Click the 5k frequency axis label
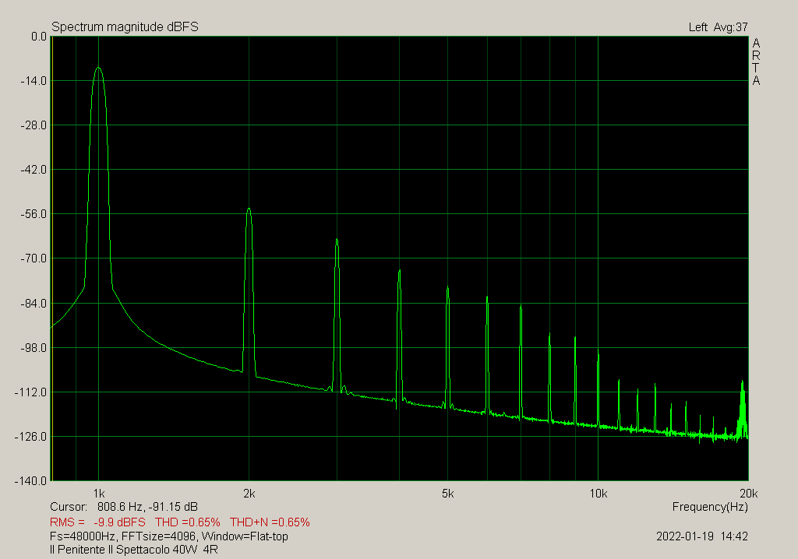Viewport: 798px width, 559px height. coord(448,494)
